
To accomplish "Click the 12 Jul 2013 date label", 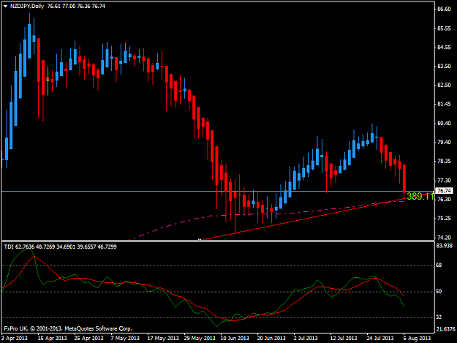I will click(344, 338).
